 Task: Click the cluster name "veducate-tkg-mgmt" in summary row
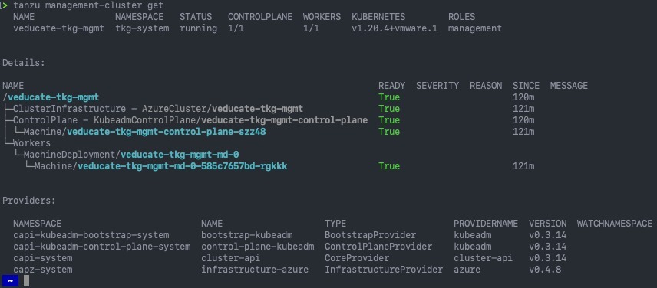coord(58,28)
